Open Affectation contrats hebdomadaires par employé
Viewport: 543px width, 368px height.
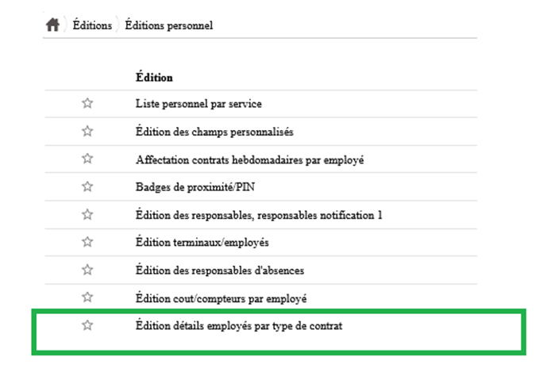tap(249, 159)
